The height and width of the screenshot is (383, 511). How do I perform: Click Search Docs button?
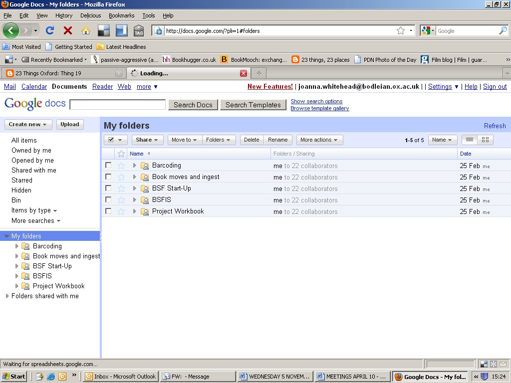(193, 105)
